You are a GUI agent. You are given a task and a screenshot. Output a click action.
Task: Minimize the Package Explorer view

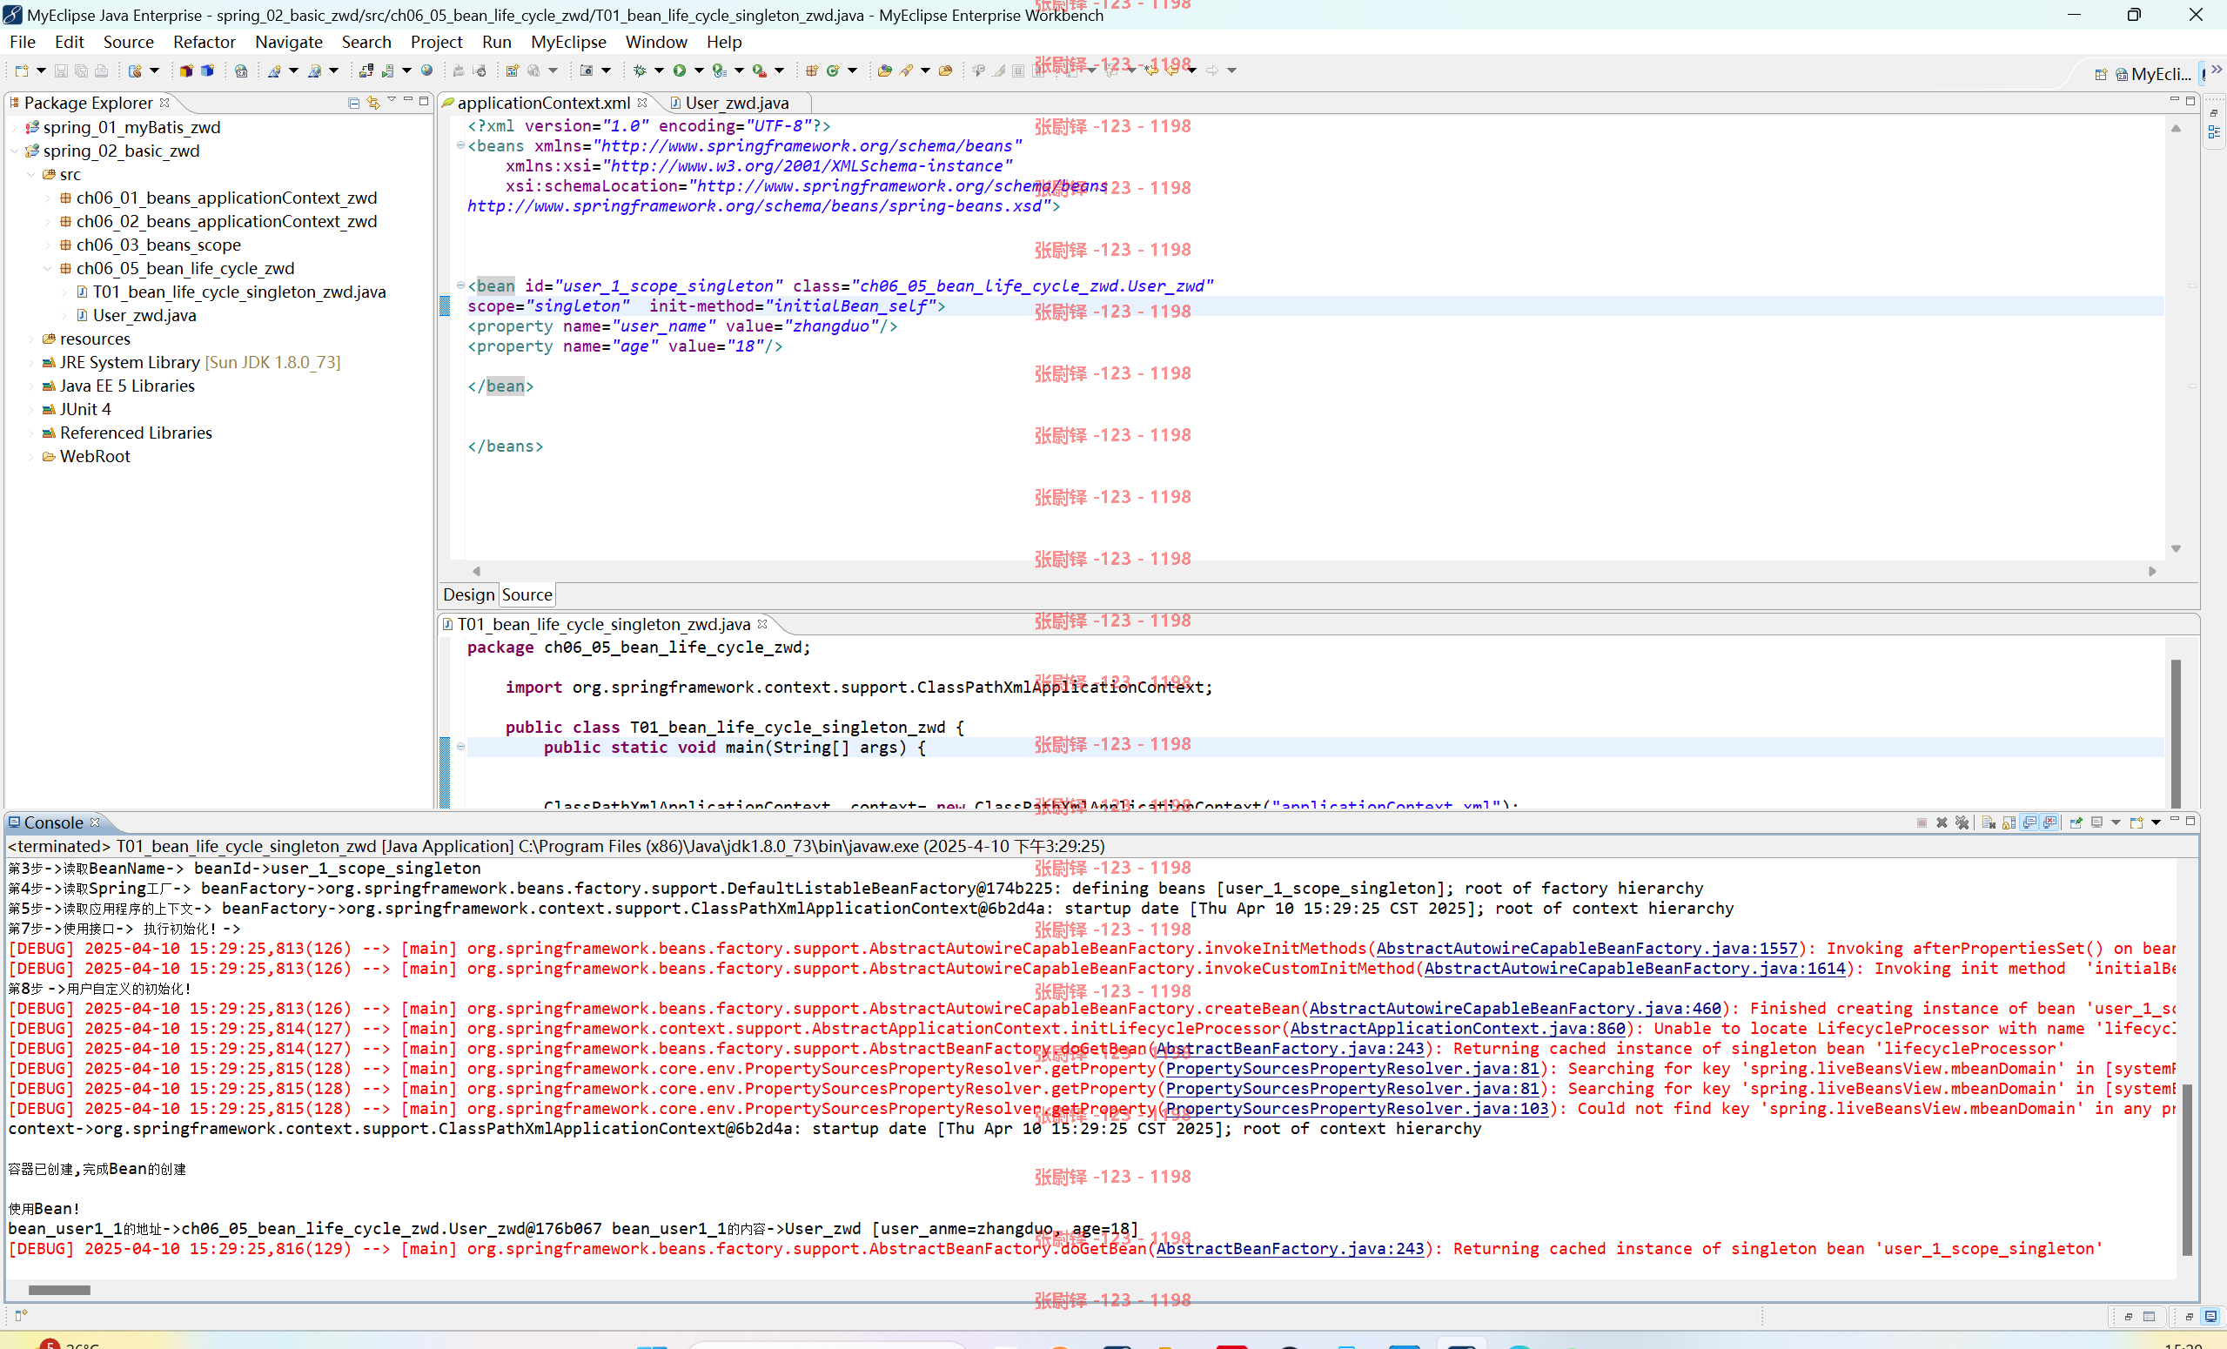(407, 100)
